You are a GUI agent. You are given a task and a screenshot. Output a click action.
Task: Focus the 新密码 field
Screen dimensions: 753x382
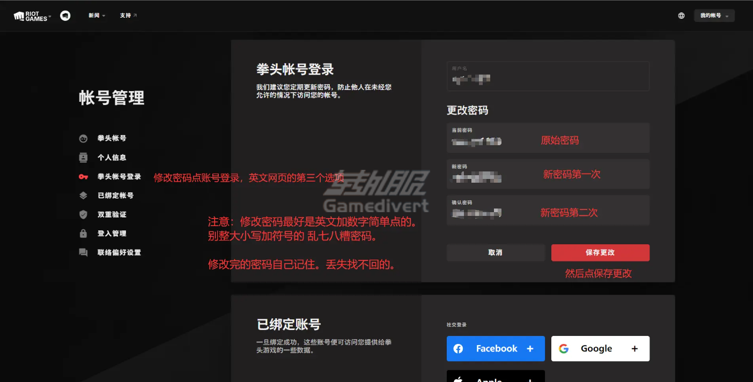point(548,174)
